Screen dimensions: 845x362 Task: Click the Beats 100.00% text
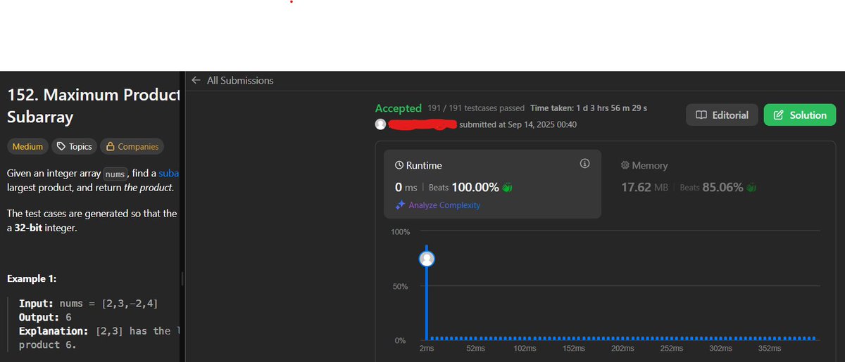coord(463,188)
